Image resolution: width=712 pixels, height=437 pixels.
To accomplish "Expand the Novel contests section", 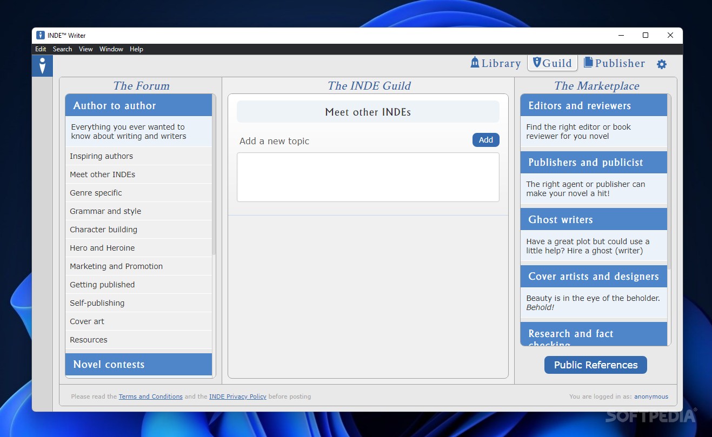I will pos(138,365).
